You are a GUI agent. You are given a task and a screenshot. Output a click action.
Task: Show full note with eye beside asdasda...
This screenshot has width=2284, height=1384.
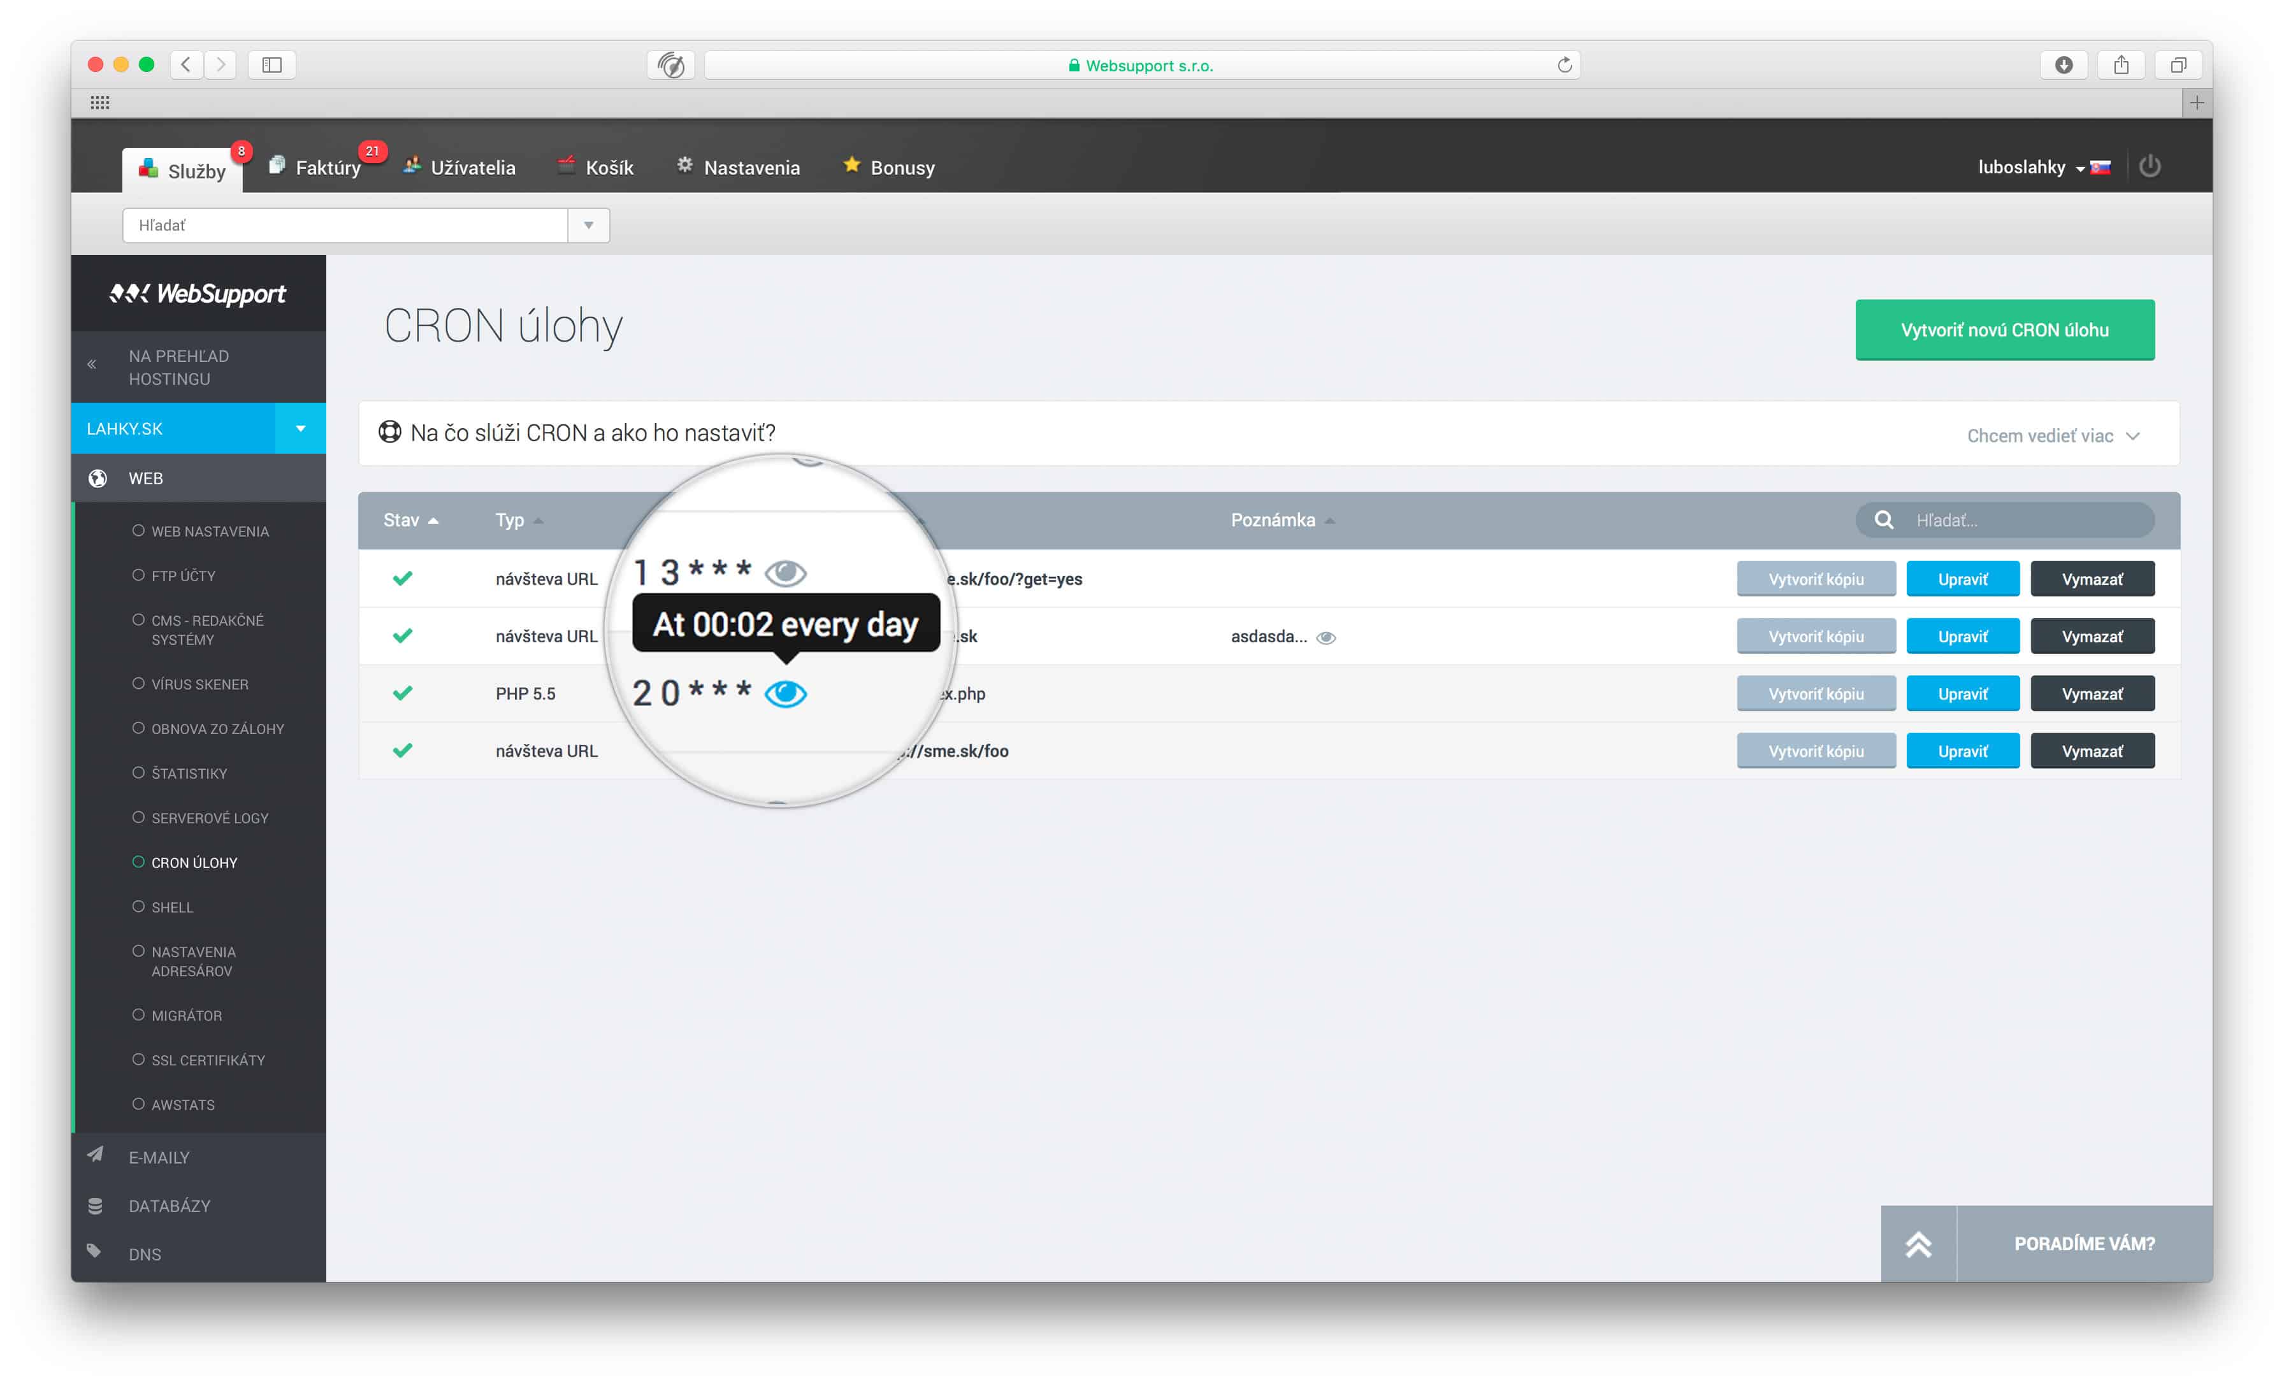(x=1326, y=638)
